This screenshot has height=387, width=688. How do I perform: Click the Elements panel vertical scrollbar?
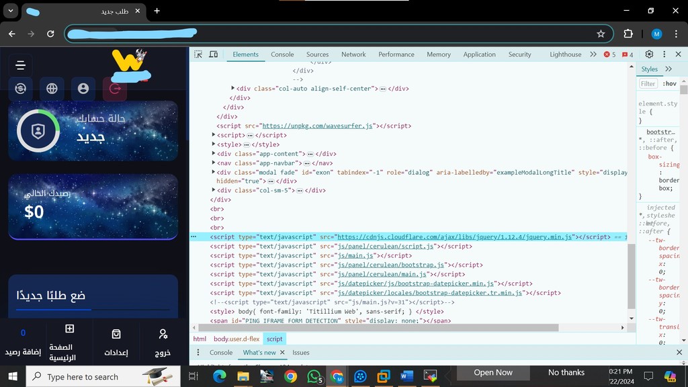coord(632,276)
